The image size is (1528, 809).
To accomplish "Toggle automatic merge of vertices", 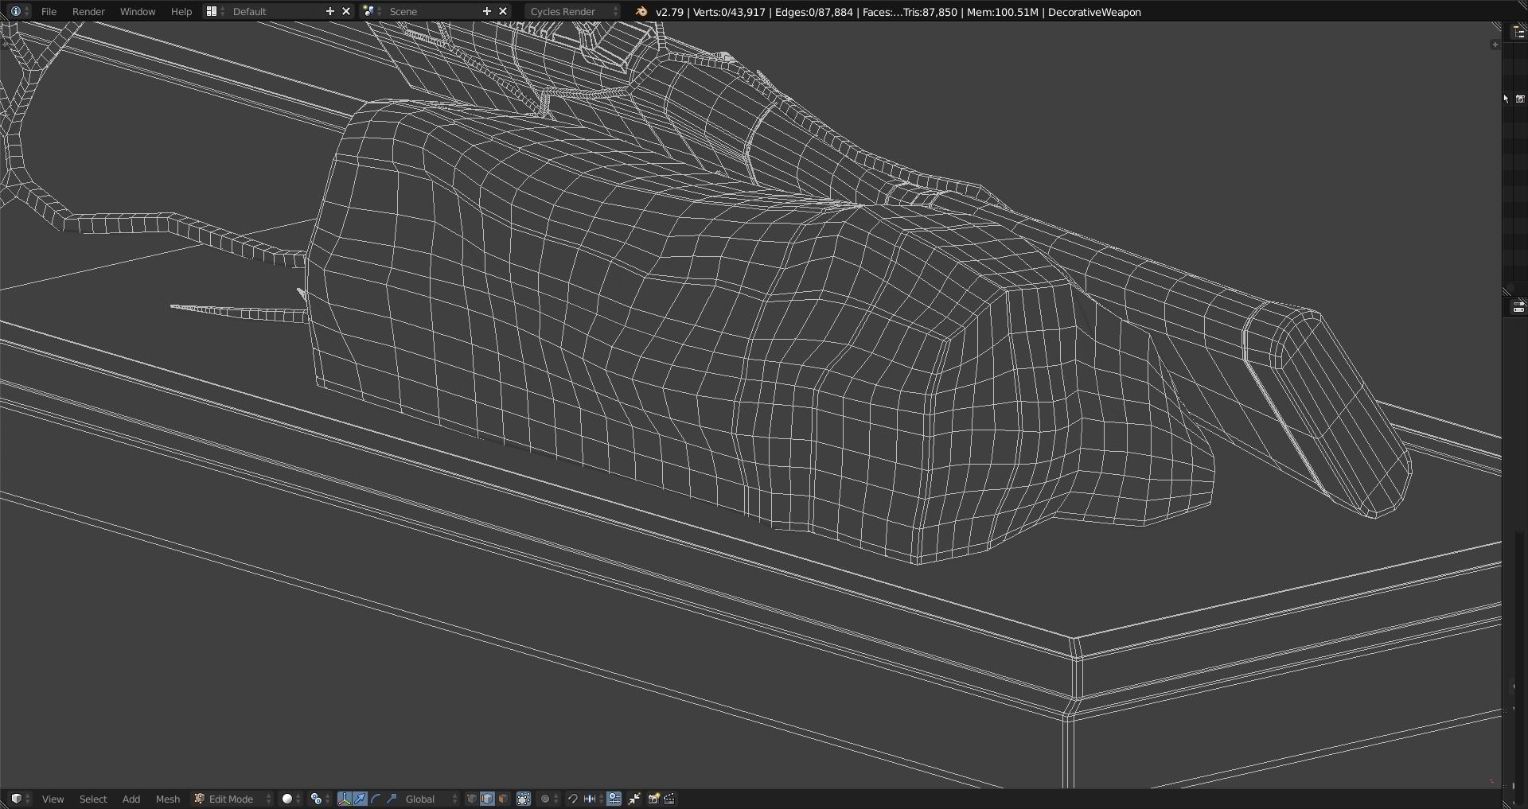I will (x=634, y=799).
